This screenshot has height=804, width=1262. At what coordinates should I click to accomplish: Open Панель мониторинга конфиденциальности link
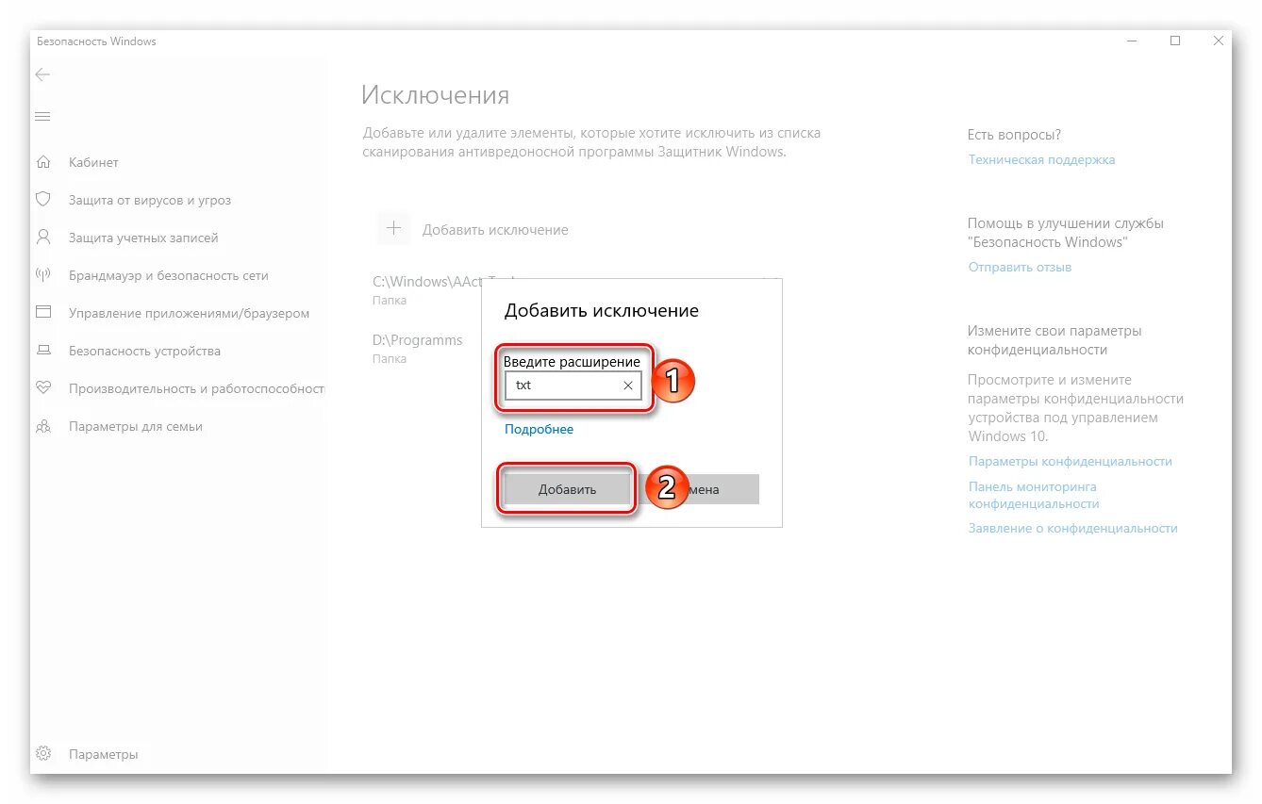pos(1034,495)
